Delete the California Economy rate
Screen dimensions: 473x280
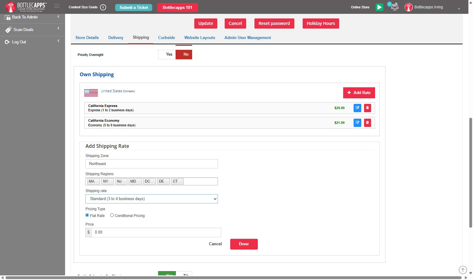pyautogui.click(x=367, y=123)
